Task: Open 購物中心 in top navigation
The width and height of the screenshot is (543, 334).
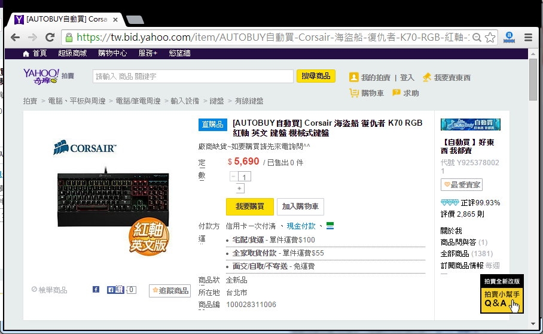Action: [112, 53]
